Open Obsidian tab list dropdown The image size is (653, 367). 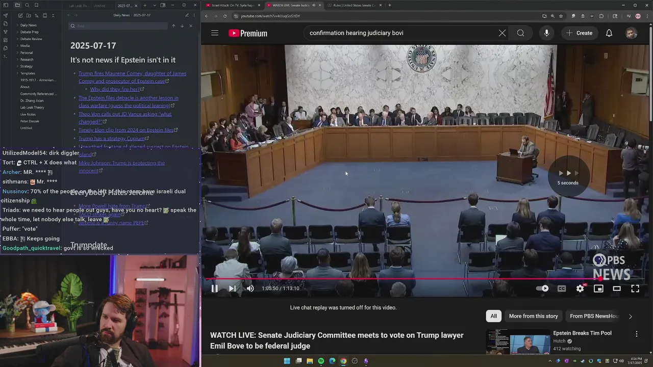coord(154,6)
